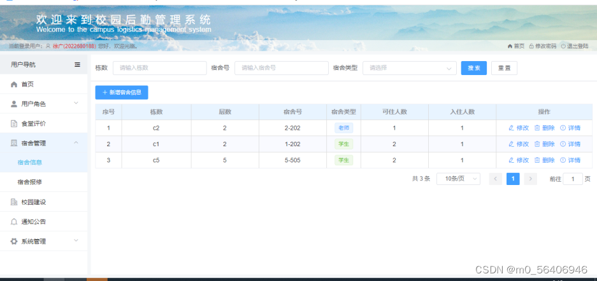
Task: Collapse the 宿舍管理 submenu chevron
Action: tap(76, 142)
